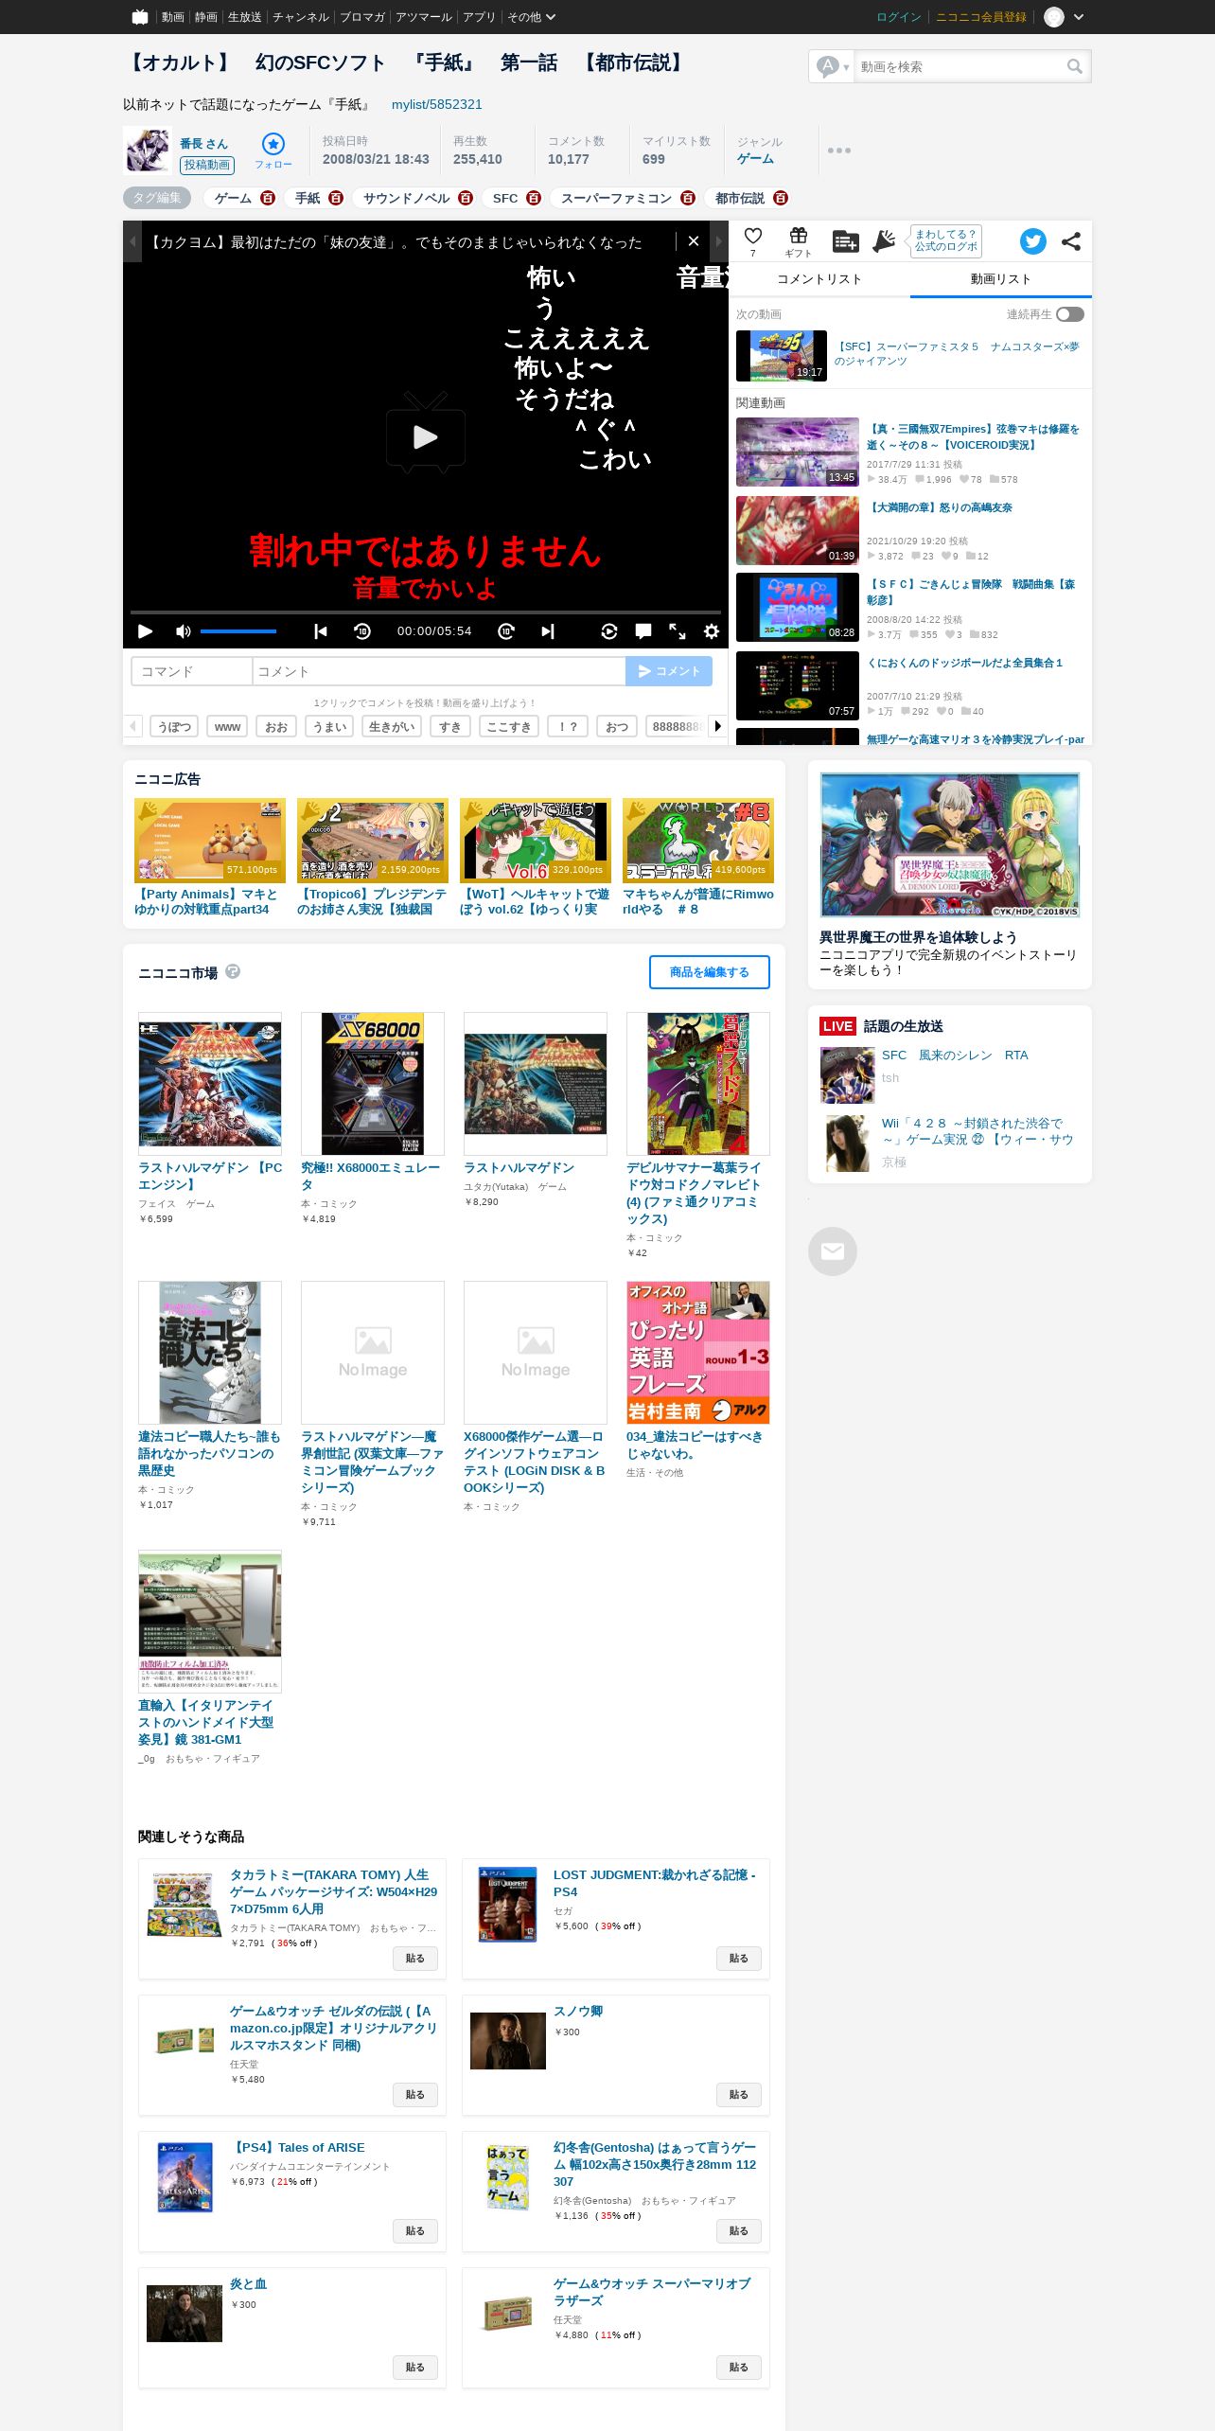
Task: Toggle comment display in the player
Action: 643,631
